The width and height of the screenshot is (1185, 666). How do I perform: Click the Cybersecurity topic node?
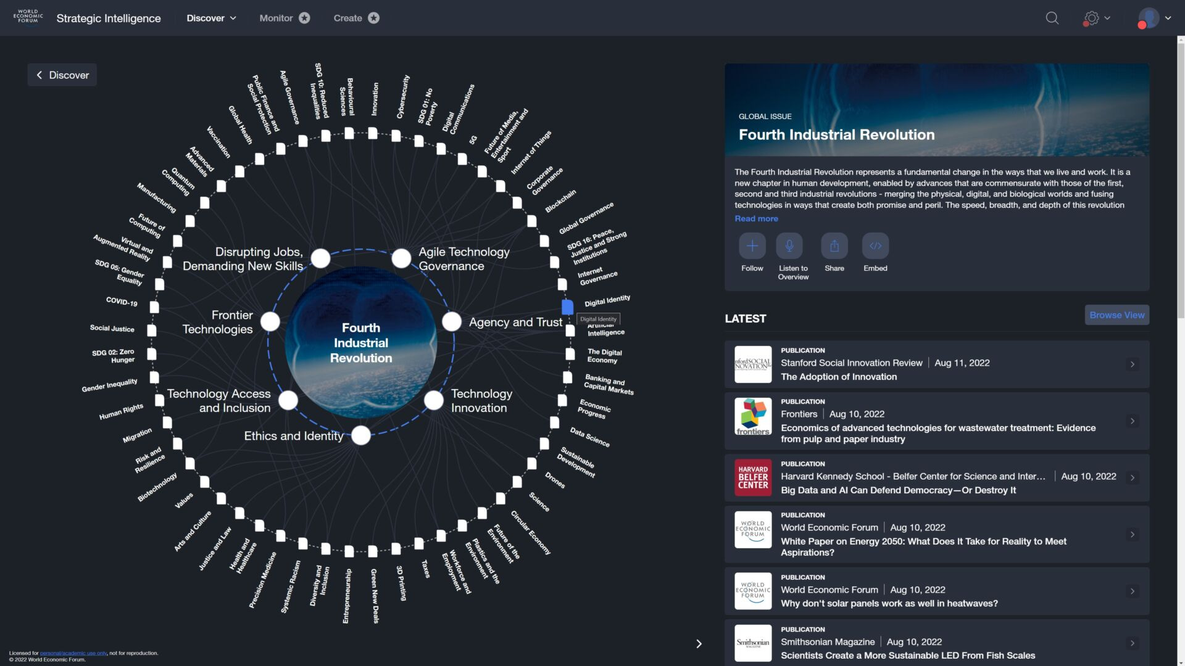point(396,136)
